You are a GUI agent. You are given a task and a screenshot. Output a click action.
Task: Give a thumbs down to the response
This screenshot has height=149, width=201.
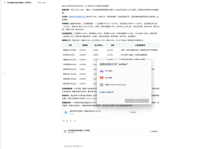[x=70, y=121]
